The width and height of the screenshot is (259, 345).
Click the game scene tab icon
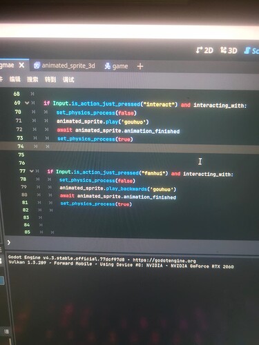108,66
